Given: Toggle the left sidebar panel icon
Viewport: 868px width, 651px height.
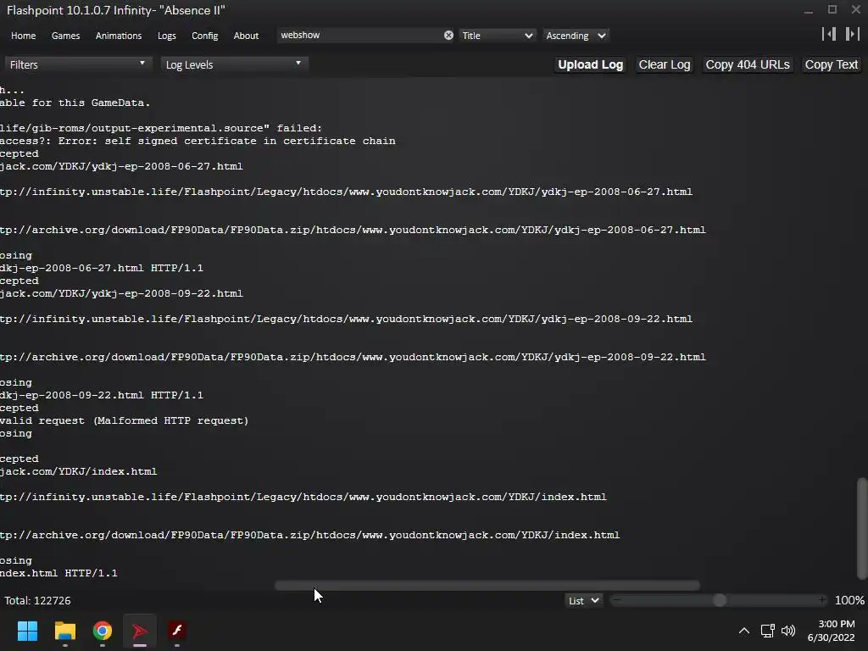Looking at the screenshot, I should click(829, 34).
